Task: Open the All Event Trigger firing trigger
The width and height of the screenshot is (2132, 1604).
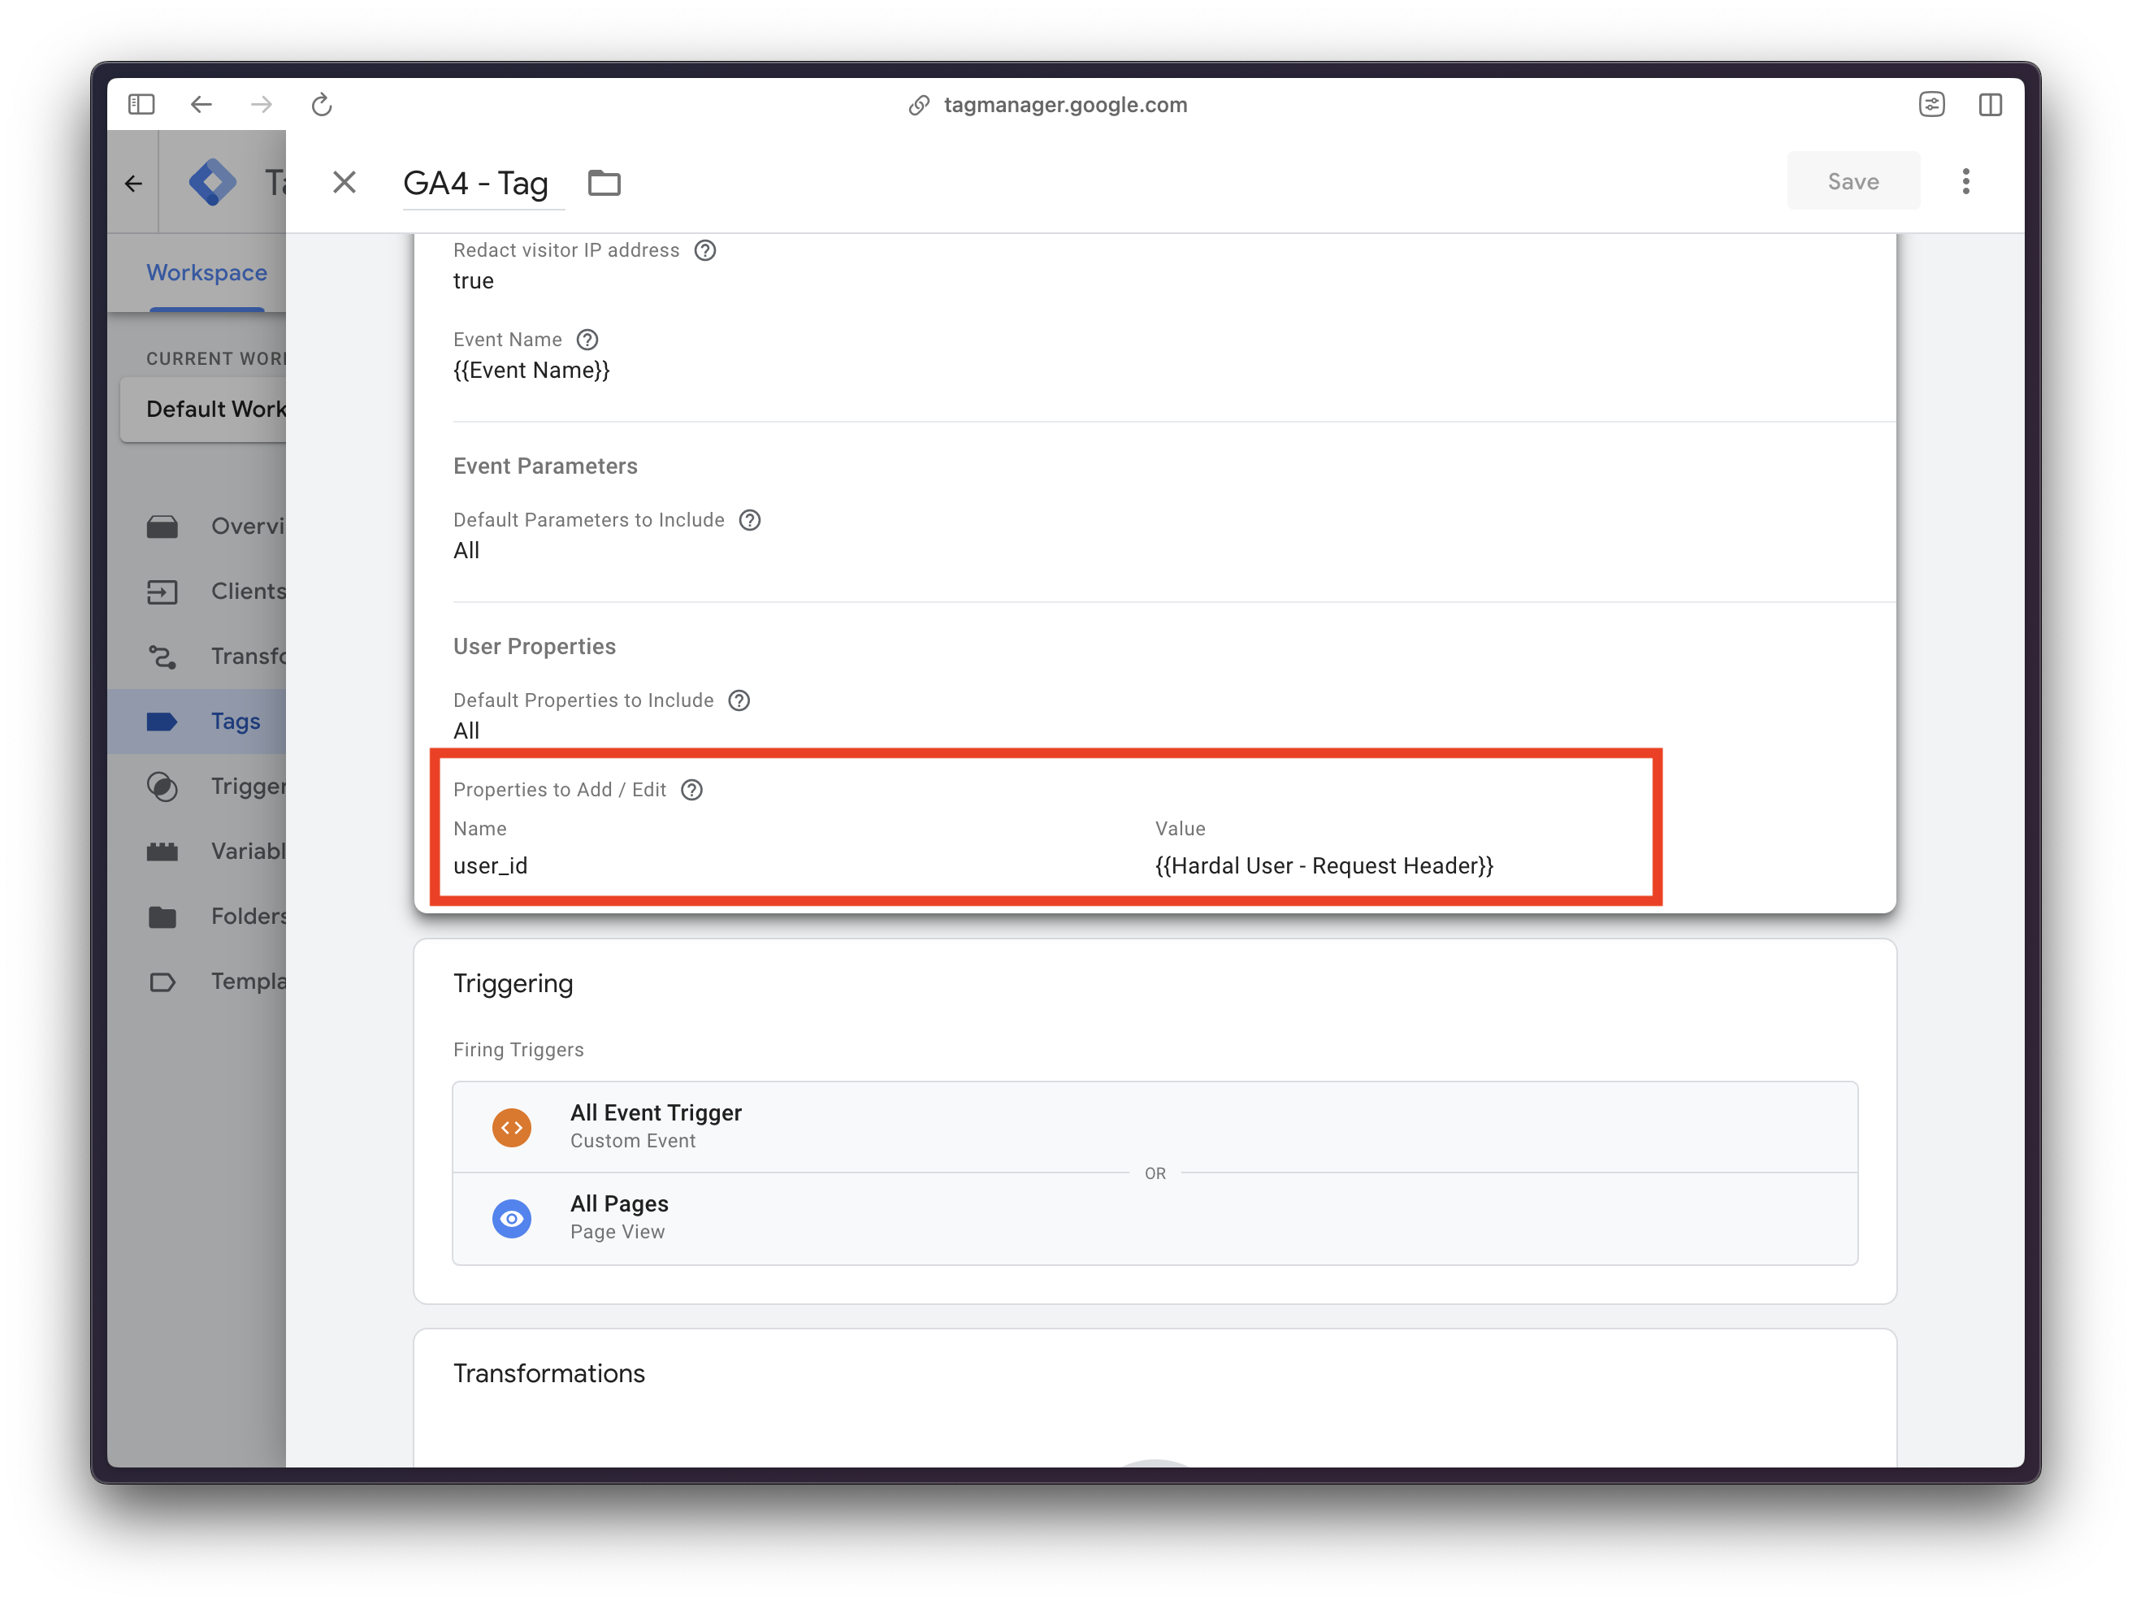Action: 1155,1127
